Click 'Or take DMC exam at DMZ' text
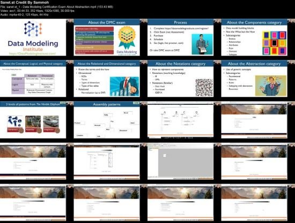Screen dimensions: 295x223 [165, 50]
